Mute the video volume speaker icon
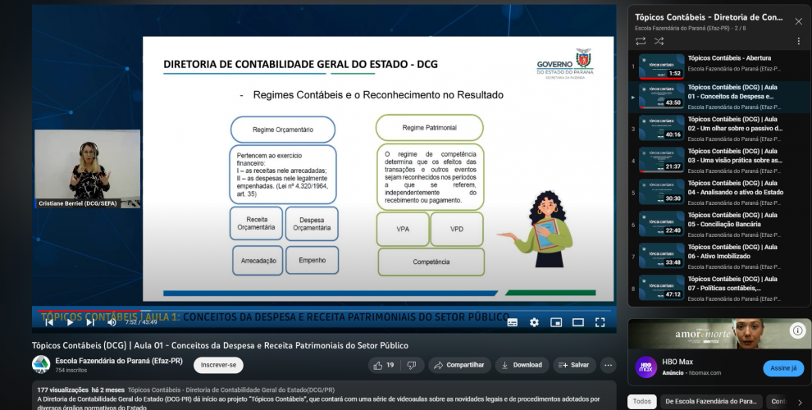Image resolution: width=812 pixels, height=410 pixels. pyautogui.click(x=112, y=322)
